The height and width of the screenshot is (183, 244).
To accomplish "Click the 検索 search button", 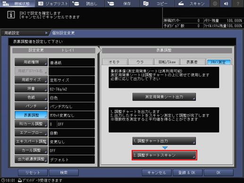I will 64,173.
